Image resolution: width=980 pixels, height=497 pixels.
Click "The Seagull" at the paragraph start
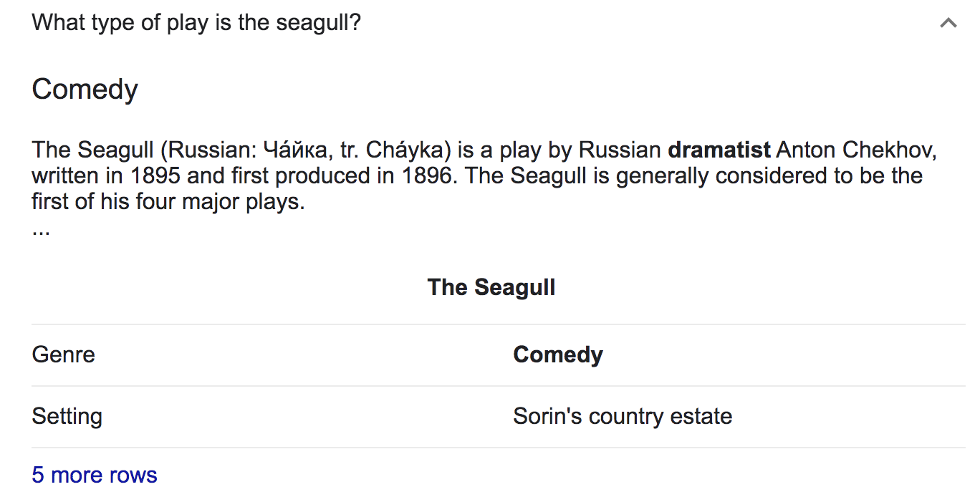click(93, 150)
